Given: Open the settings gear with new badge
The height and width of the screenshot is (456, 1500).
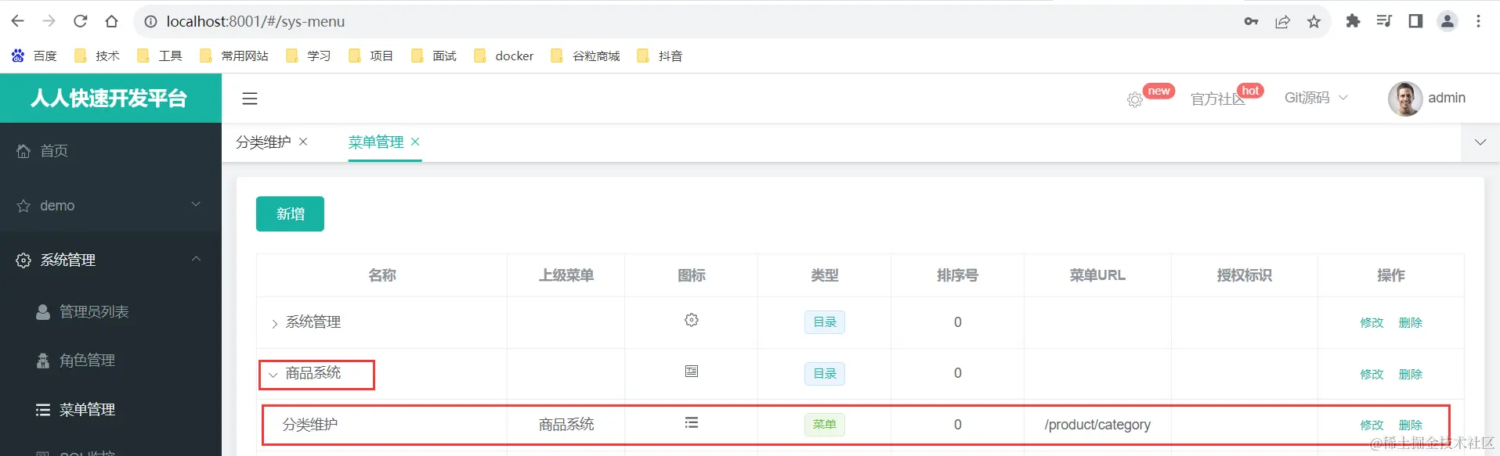Looking at the screenshot, I should click(x=1134, y=99).
